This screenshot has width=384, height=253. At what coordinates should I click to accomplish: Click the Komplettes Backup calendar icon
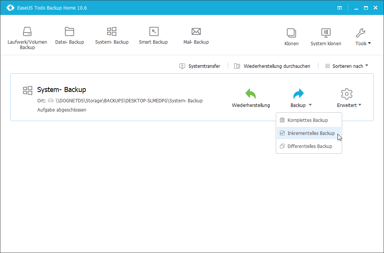[x=282, y=120]
